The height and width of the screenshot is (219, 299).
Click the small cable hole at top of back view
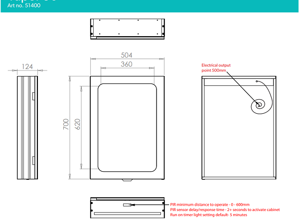click(257, 81)
